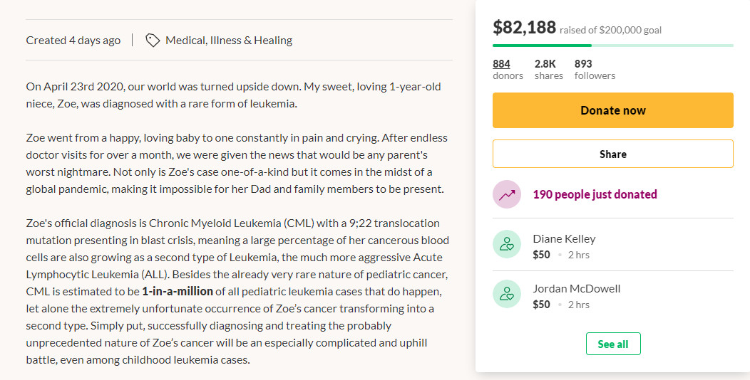Click the $82,188 raised amount
The height and width of the screenshot is (380, 750).
click(x=524, y=28)
